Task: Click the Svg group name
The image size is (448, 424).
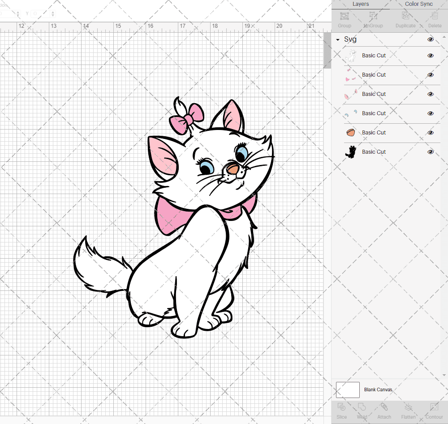Action: point(350,39)
